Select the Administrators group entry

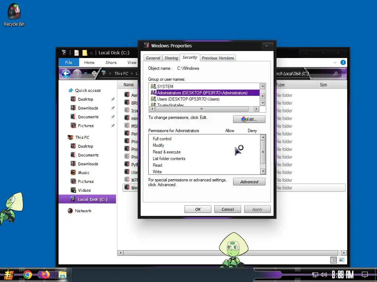coord(205,93)
